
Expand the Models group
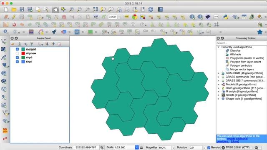tap(219, 84)
